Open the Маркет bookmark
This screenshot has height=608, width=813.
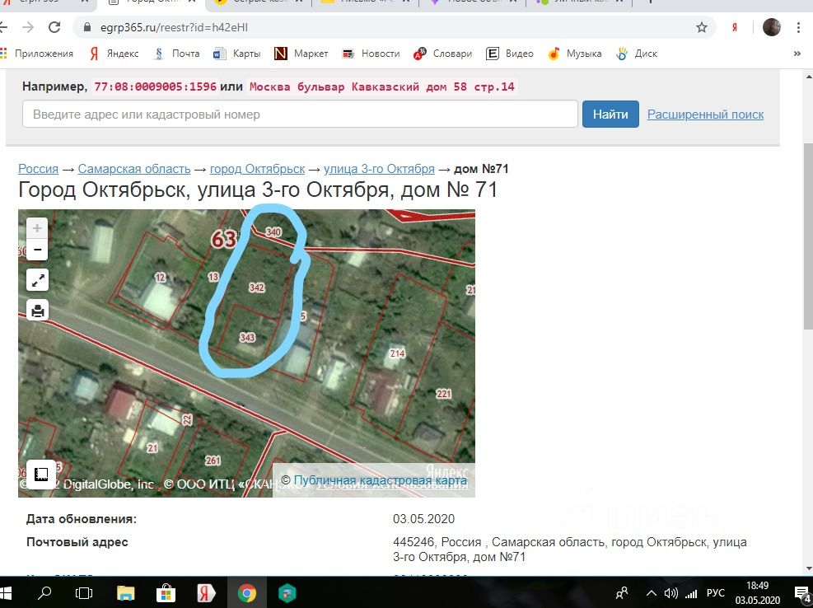(301, 54)
